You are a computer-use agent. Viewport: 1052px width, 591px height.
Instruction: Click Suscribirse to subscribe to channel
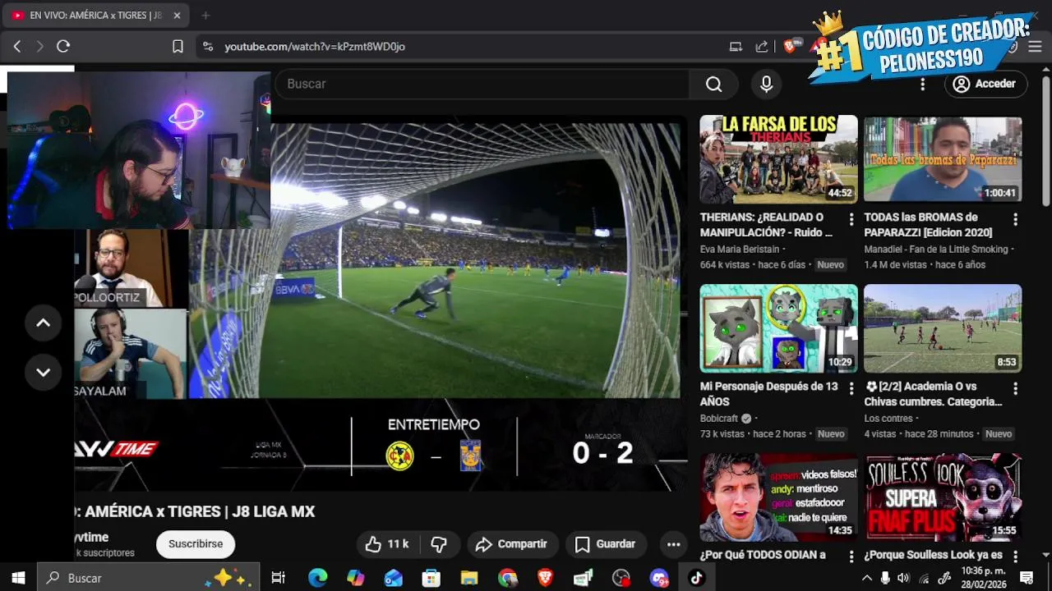tap(196, 544)
